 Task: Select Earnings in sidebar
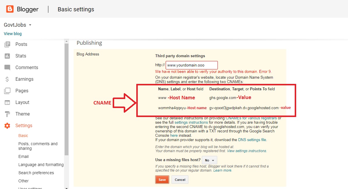point(24,79)
